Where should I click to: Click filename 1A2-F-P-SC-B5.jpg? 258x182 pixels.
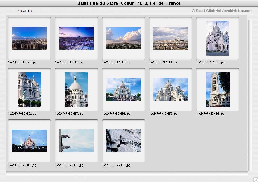click(163, 114)
